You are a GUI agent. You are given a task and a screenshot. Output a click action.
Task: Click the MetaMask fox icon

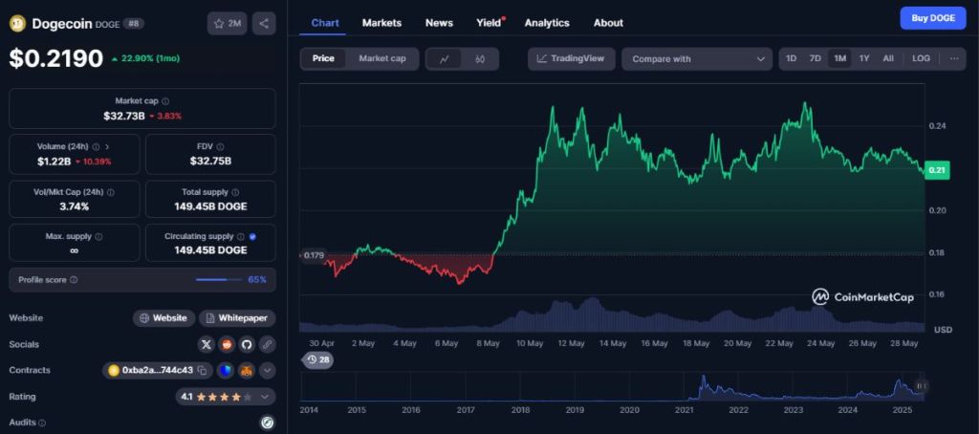click(x=247, y=370)
